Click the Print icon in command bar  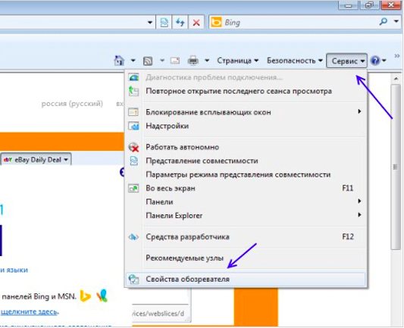[x=193, y=61]
